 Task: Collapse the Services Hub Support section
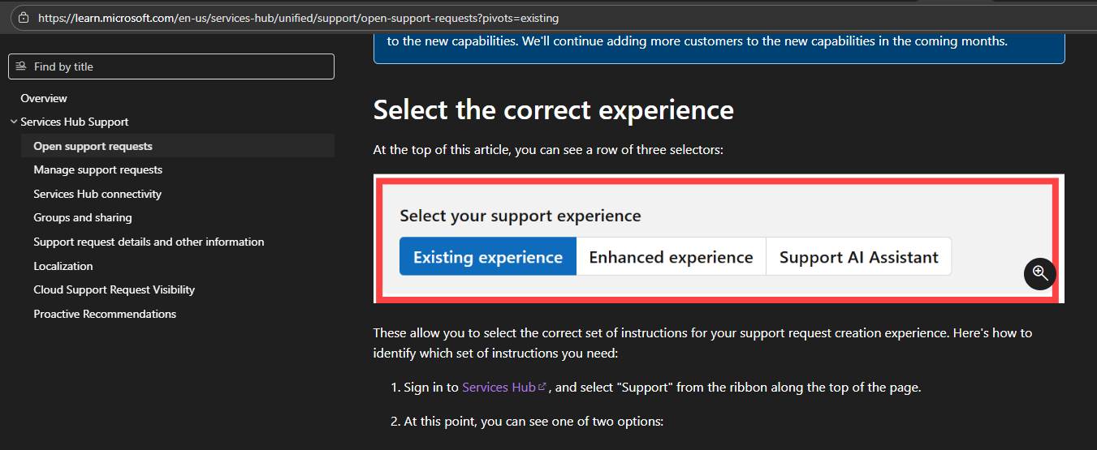(14, 122)
